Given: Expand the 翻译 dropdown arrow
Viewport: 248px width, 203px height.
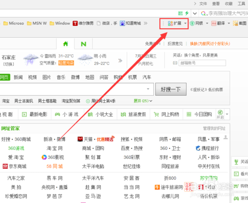Looking at the screenshot, I should pos(229,23).
